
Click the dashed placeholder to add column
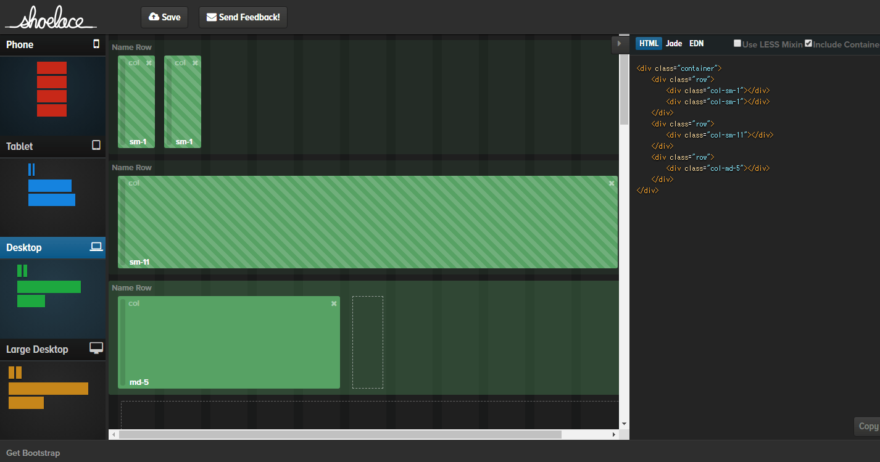[368, 342]
